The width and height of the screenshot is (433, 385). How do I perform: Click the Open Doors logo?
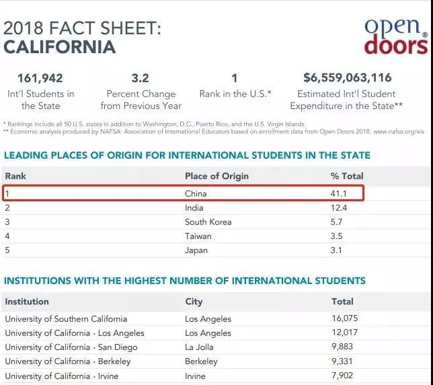tap(396, 36)
